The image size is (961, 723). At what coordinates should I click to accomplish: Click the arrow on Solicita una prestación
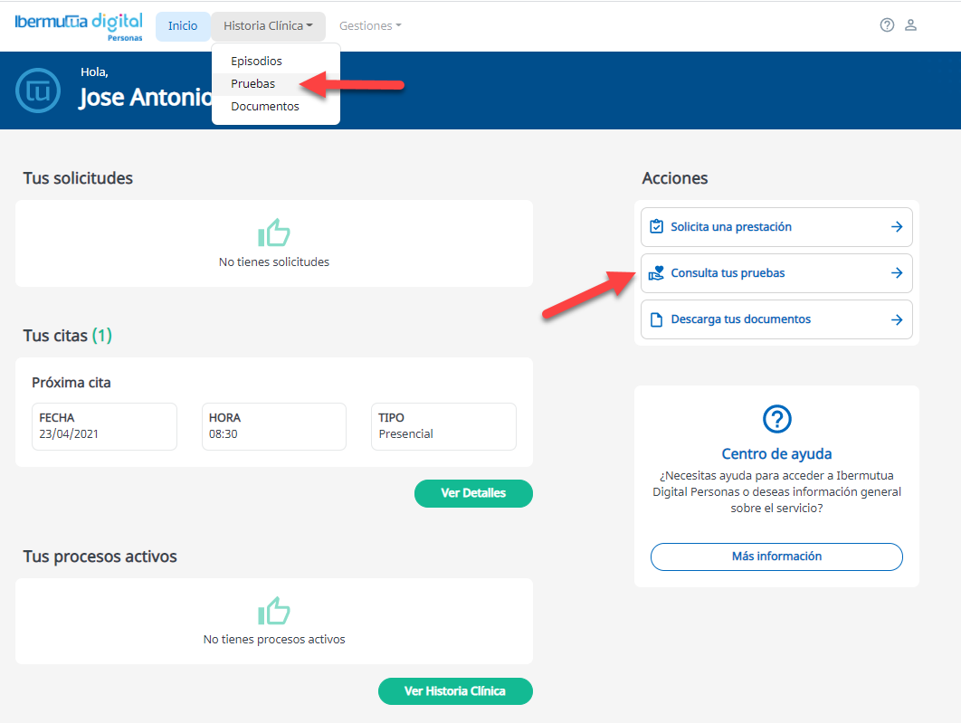pos(897,227)
